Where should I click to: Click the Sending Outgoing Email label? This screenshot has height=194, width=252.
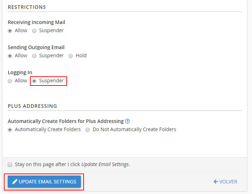pyautogui.click(x=36, y=47)
